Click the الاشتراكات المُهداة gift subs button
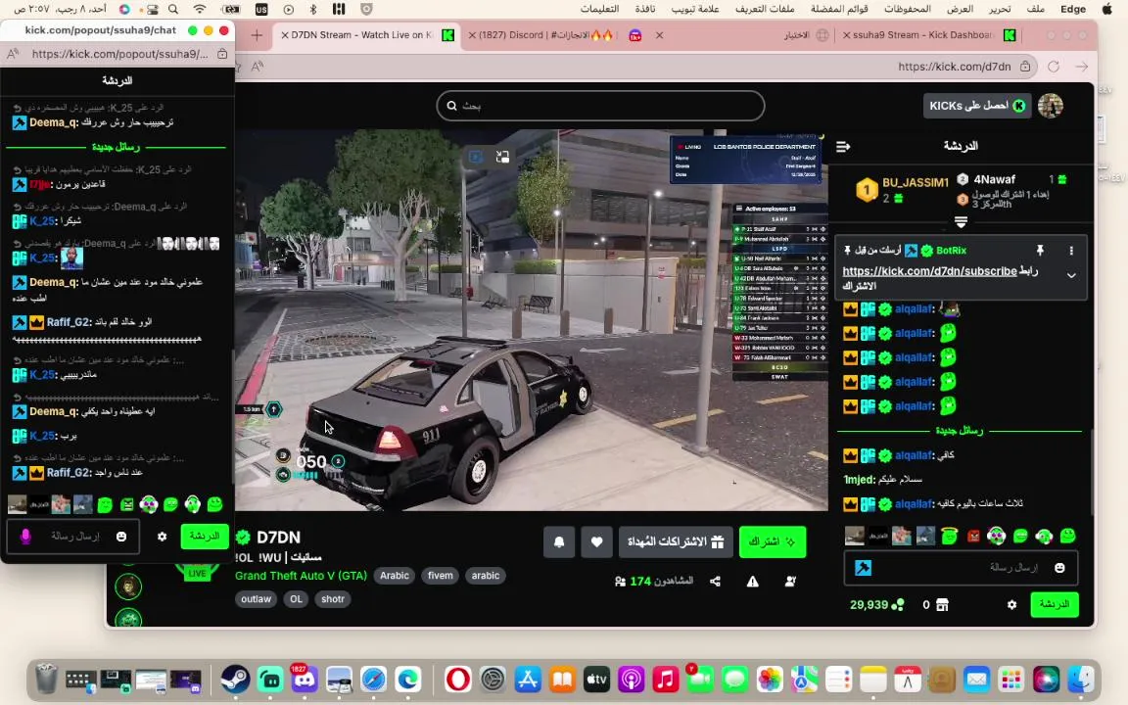The width and height of the screenshot is (1128, 705). [676, 541]
